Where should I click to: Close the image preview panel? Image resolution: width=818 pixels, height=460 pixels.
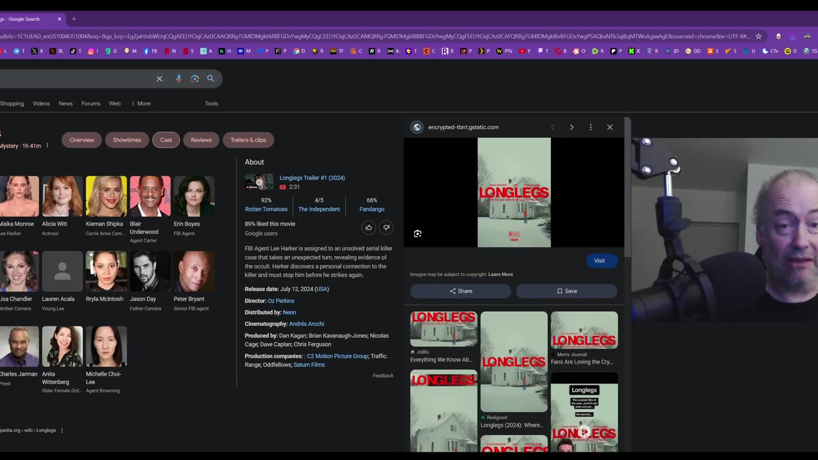(610, 127)
